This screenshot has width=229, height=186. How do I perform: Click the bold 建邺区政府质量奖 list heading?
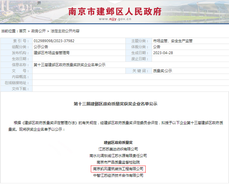coord(118,142)
